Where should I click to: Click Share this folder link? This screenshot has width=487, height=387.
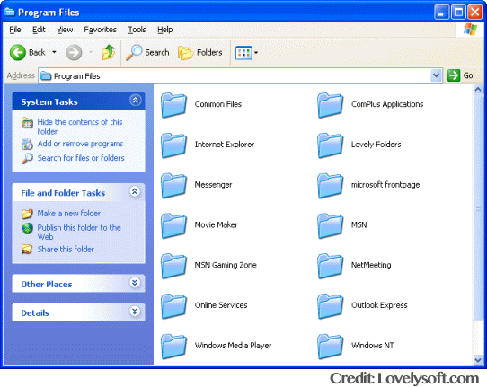pyautogui.click(x=66, y=250)
